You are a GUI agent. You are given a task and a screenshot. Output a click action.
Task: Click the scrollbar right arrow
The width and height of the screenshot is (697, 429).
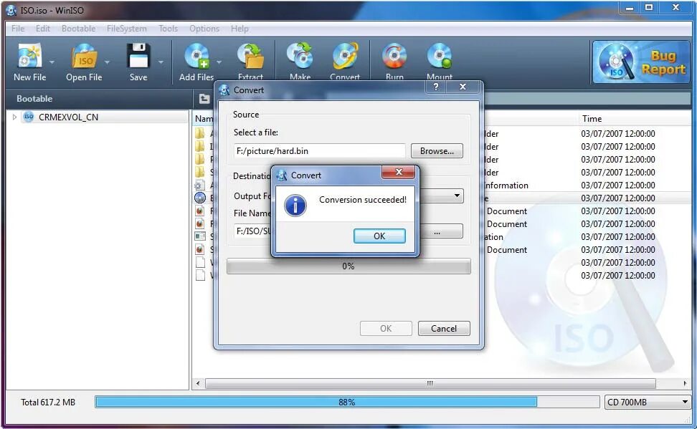[685, 383]
